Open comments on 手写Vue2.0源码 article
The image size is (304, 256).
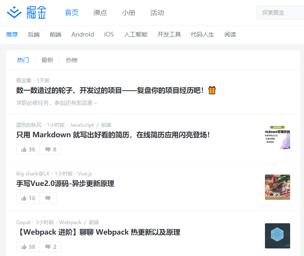(48, 198)
